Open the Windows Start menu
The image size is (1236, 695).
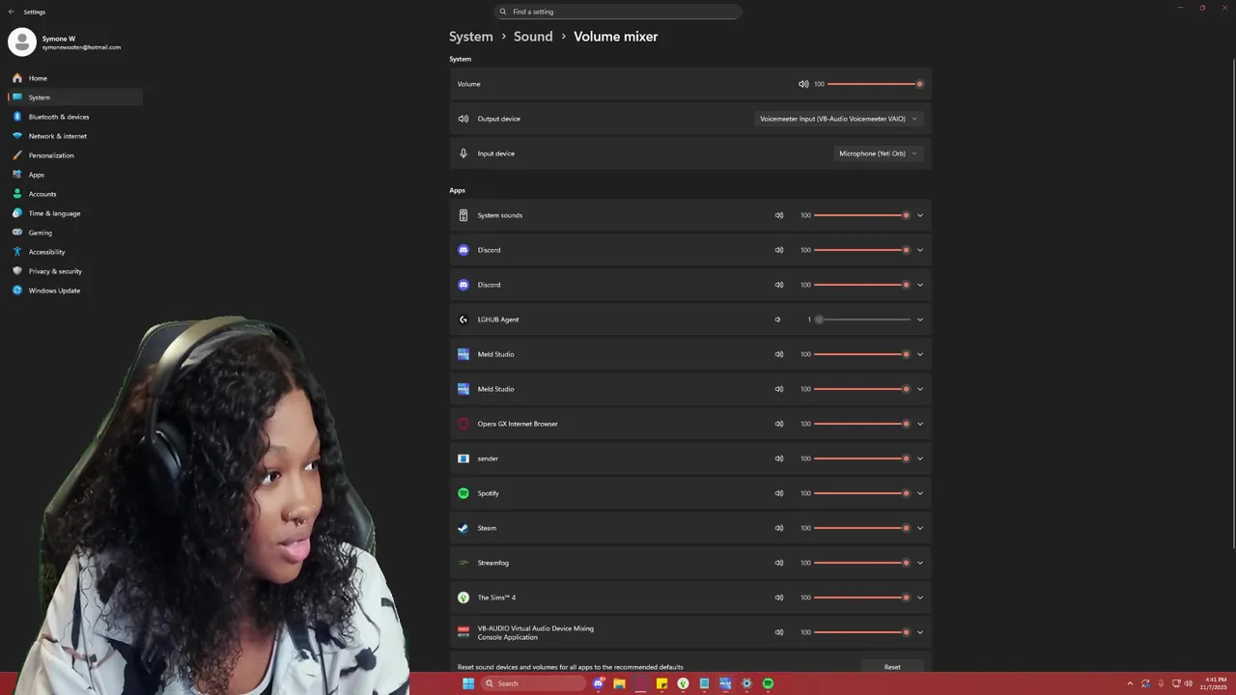468,683
